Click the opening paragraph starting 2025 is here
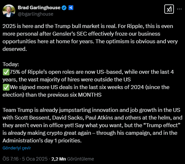Viewport: 185px width, 164px height. click(x=90, y=38)
